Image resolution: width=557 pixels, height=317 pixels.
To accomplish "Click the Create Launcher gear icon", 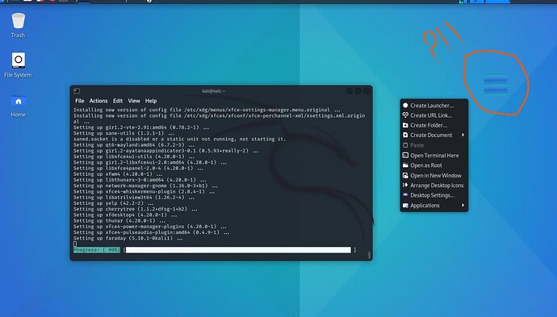I will 405,105.
